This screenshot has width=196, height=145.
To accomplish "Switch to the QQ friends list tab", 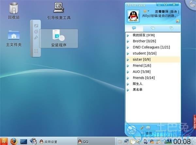I will pyautogui.click(x=134, y=28).
